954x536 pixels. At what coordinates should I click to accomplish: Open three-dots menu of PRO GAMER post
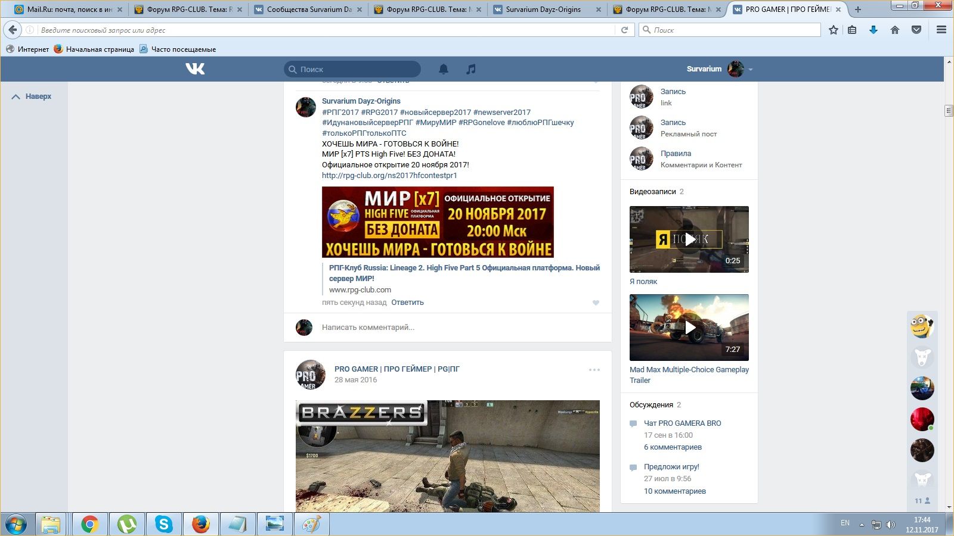594,370
